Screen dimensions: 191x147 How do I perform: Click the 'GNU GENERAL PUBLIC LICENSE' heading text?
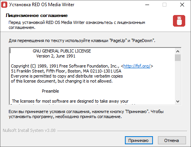pos(62,51)
